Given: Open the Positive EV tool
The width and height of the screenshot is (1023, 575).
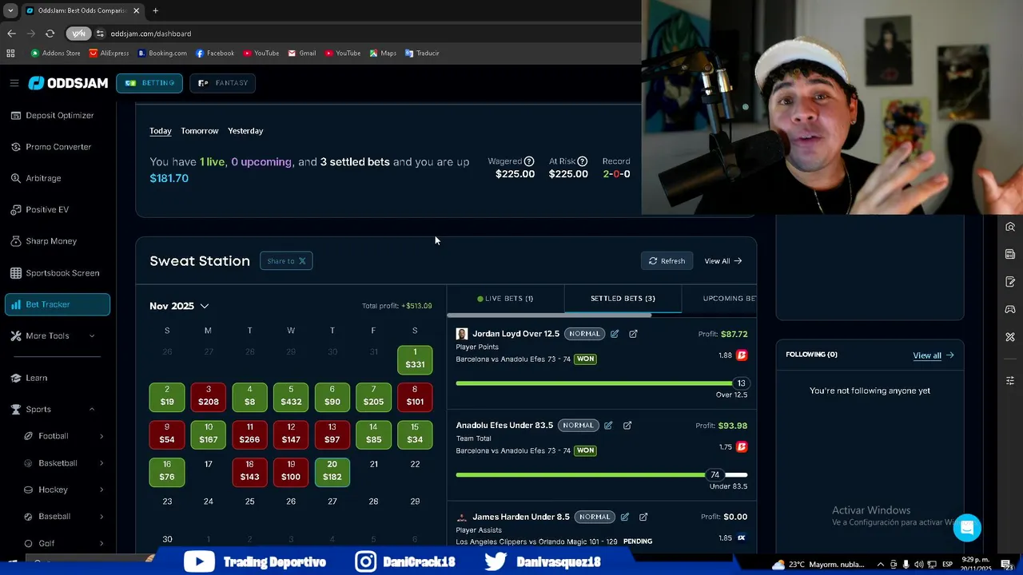Looking at the screenshot, I should [58, 209].
